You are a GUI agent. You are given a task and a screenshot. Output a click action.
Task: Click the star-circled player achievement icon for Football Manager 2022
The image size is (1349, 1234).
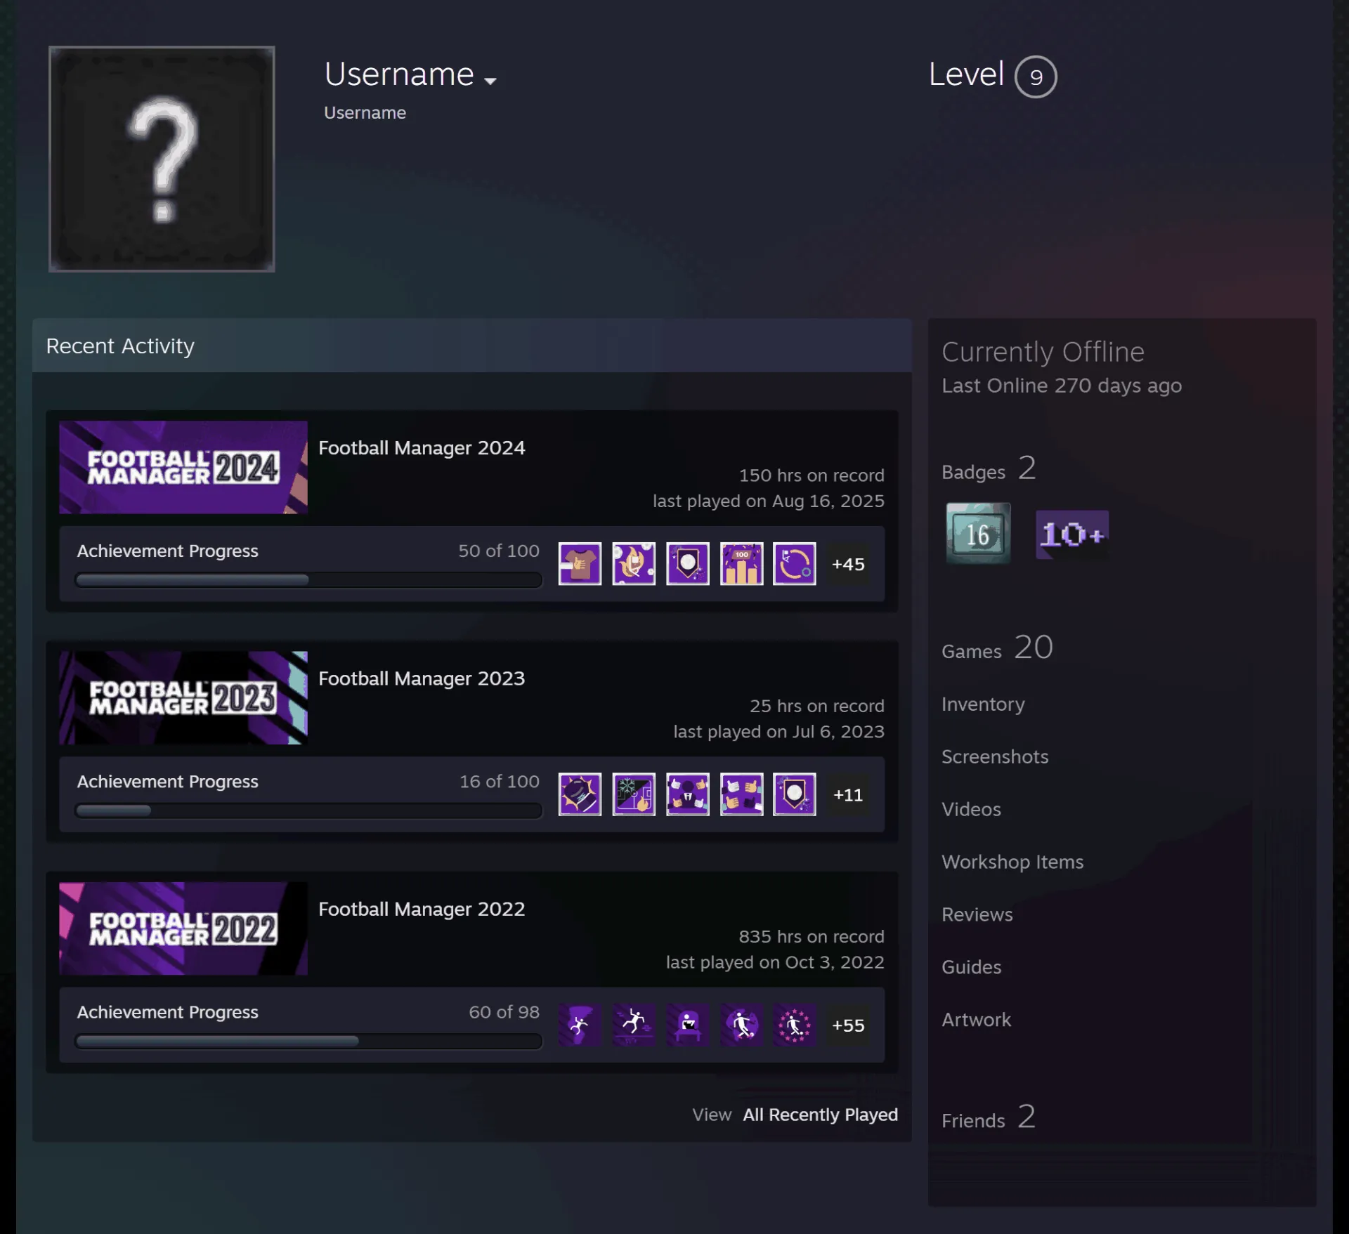[795, 1025]
